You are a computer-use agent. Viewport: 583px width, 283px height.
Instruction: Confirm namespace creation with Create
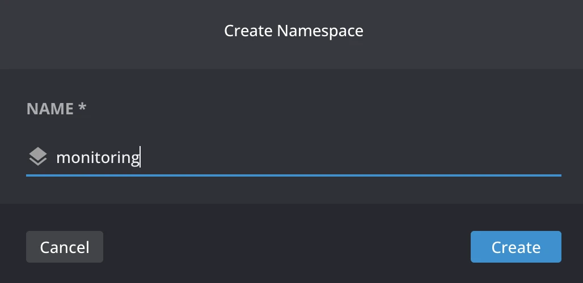coord(516,247)
